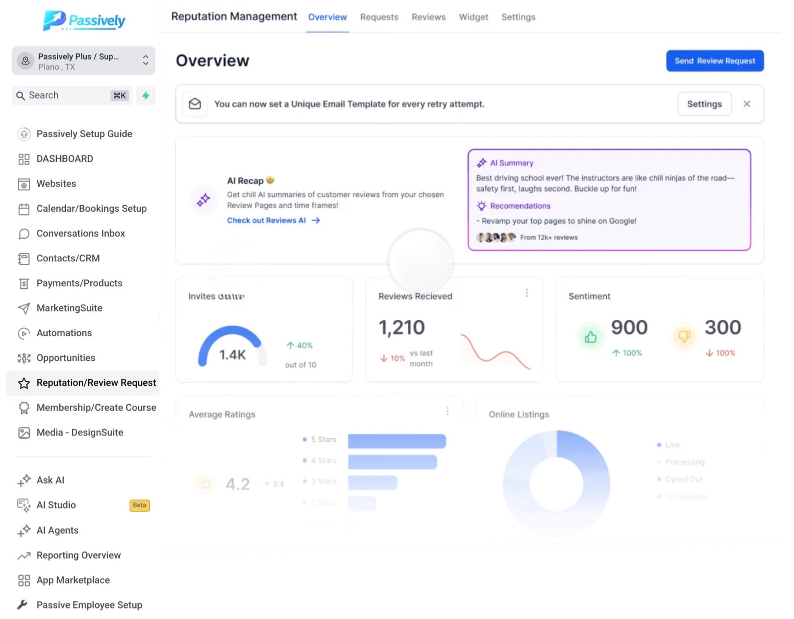The height and width of the screenshot is (619, 794).
Task: Click the Contacts/CRM icon
Action: tap(24, 259)
